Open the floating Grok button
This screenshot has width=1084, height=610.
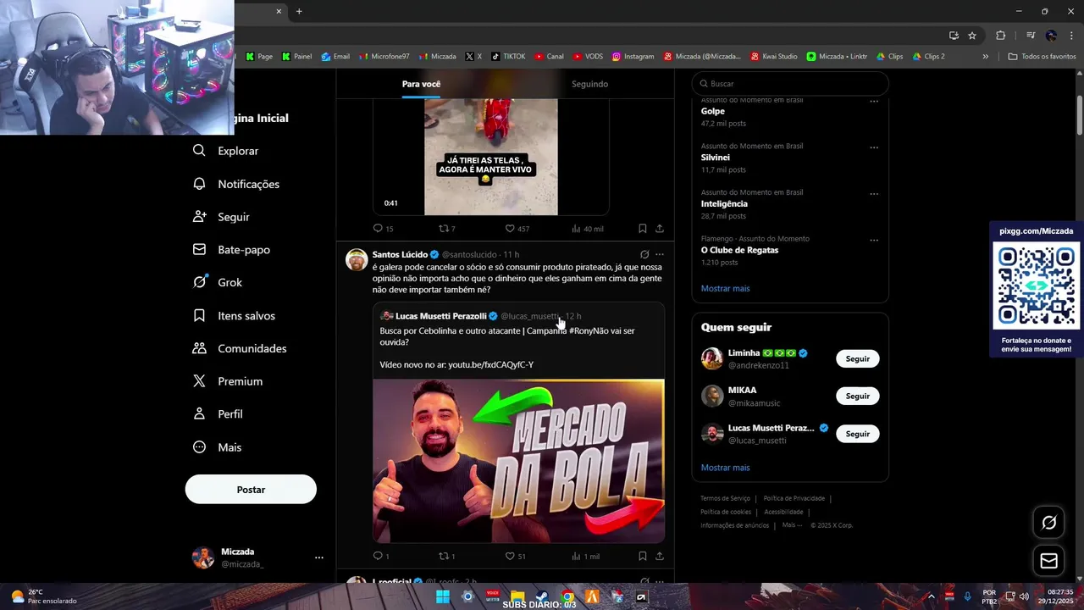click(x=1048, y=523)
